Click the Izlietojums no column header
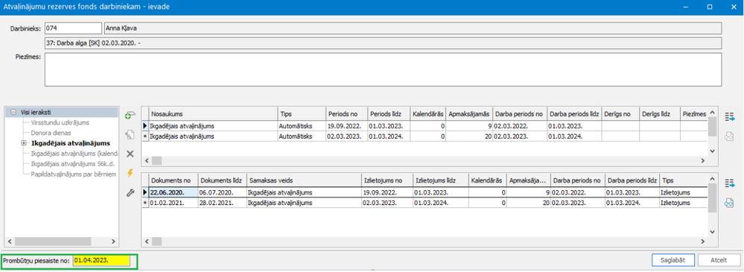Image resolution: width=744 pixels, height=272 pixels. point(387,181)
